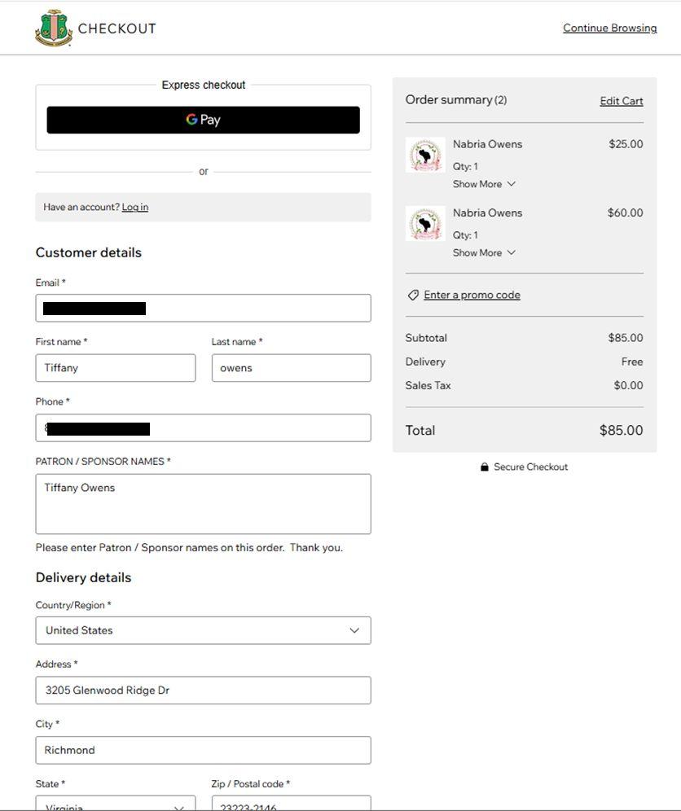Open the Continue Browsing link

click(609, 28)
